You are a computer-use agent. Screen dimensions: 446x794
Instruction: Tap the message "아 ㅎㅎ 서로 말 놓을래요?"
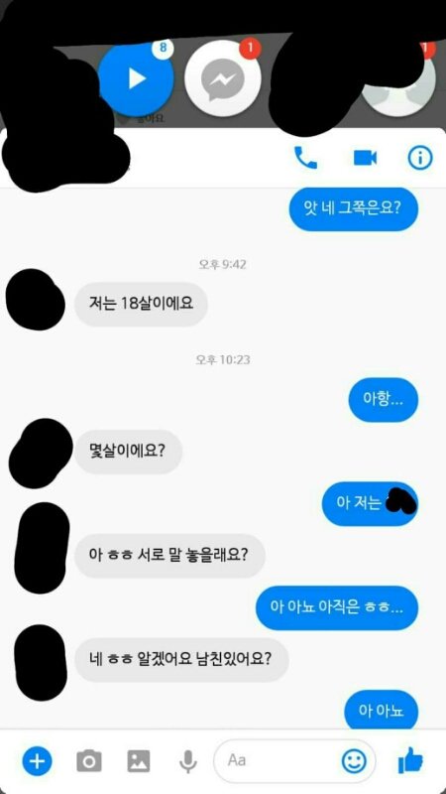[169, 556]
